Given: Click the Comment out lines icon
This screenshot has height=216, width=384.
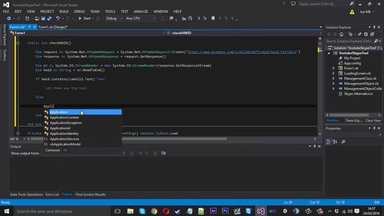Looking at the screenshot, I should coord(199,19).
